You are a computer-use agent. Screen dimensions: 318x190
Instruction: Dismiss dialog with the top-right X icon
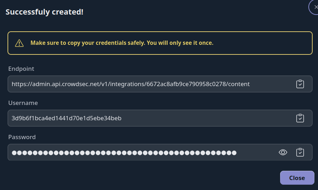(x=315, y=7)
